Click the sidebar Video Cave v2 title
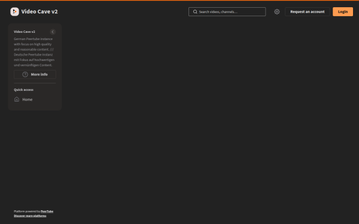 25,32
